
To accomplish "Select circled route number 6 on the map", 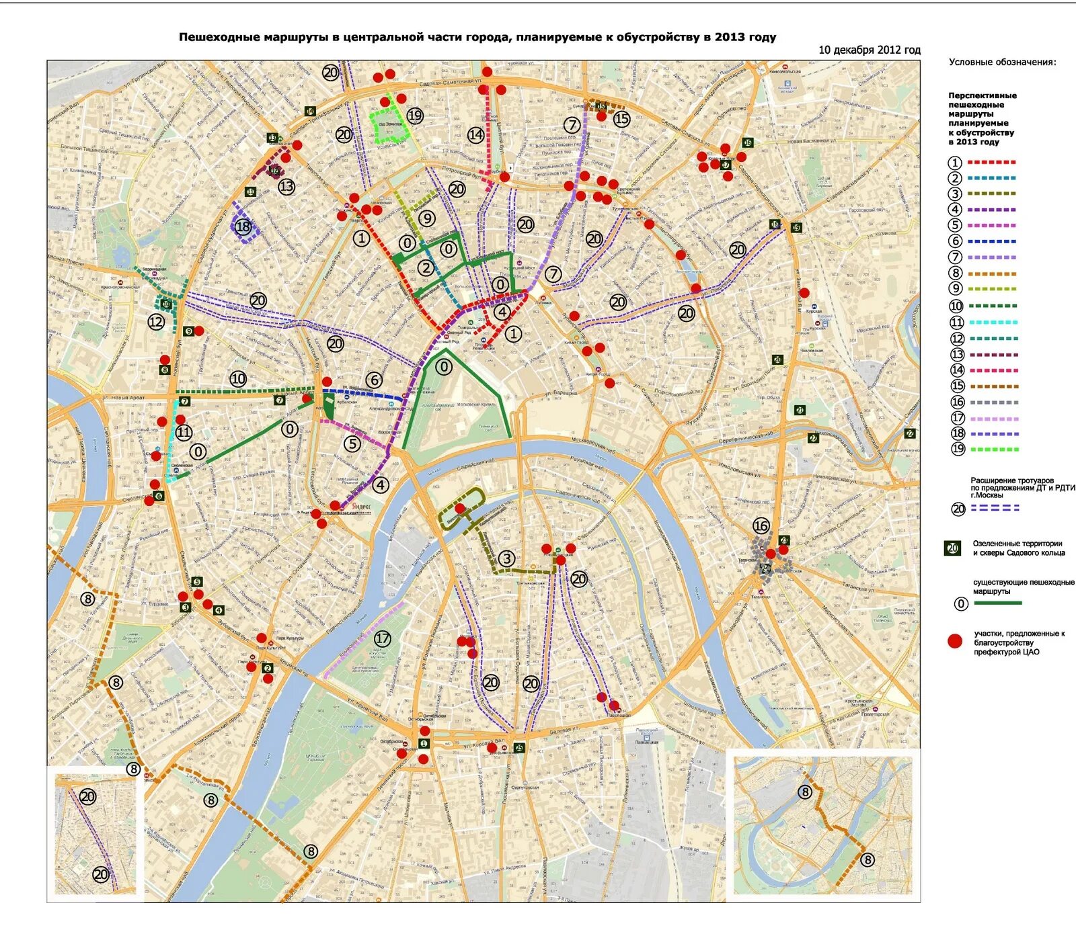I will pos(375,380).
